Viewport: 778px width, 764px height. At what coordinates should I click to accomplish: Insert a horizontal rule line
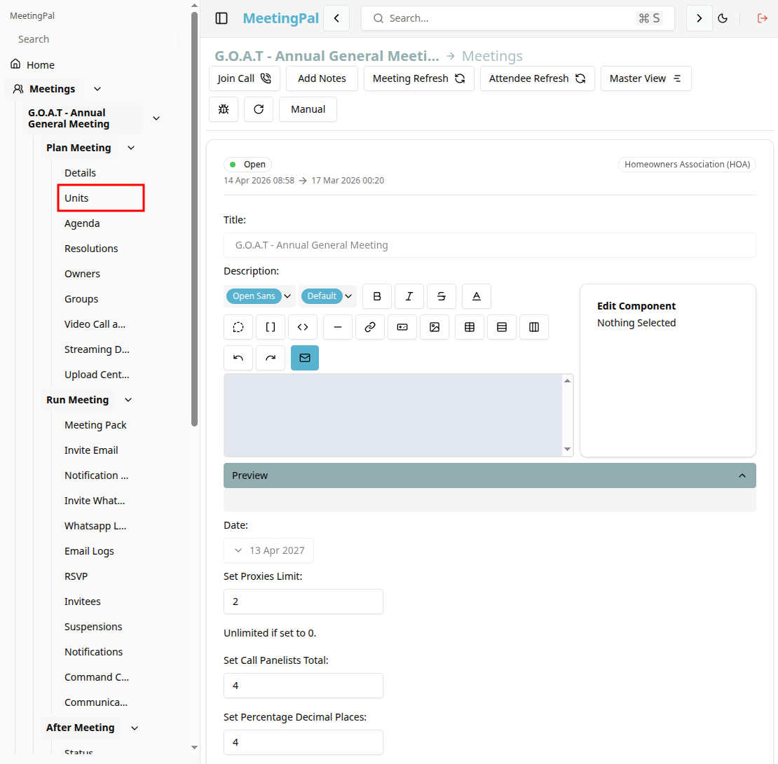pyautogui.click(x=338, y=327)
